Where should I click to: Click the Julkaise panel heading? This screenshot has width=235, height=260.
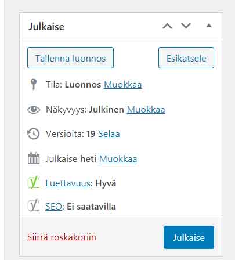(x=46, y=27)
